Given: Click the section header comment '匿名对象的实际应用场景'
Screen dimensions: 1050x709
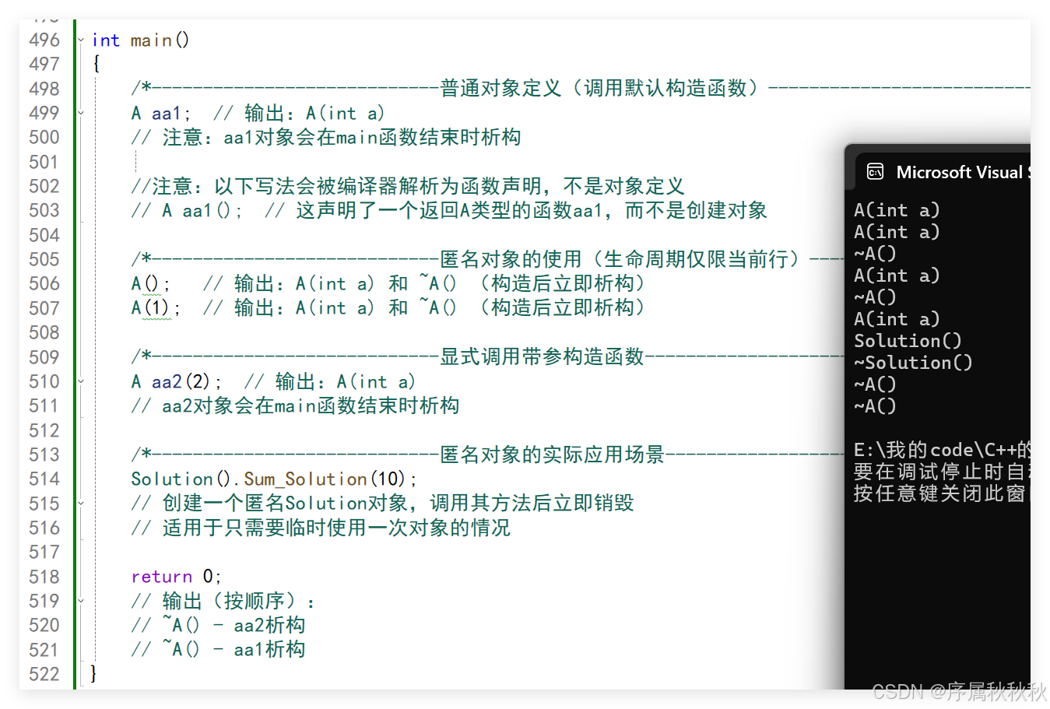Looking at the screenshot, I should point(553,455).
